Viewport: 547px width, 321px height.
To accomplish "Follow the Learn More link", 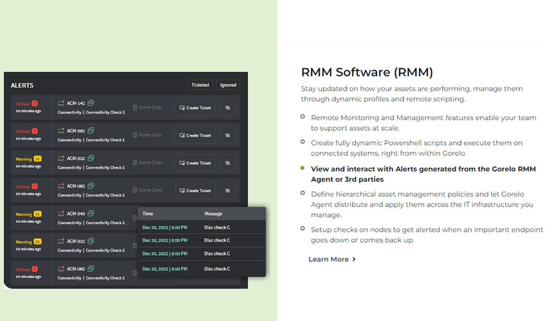I will coord(332,259).
